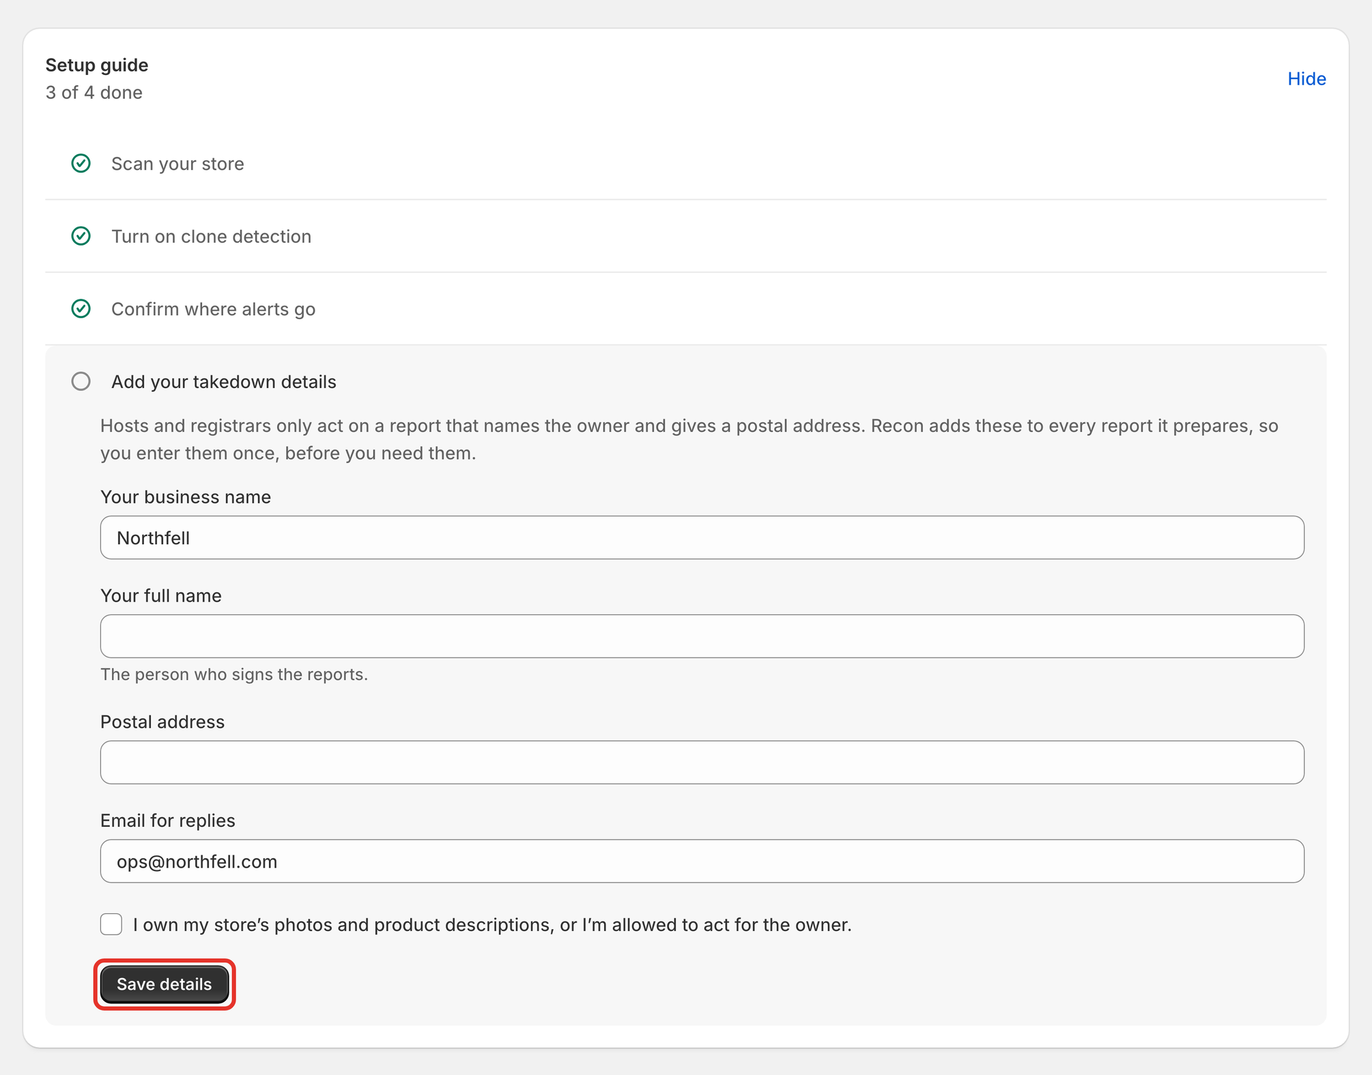Viewport: 1372px width, 1075px height.
Task: Expand the Confirm where alerts go step
Action: [x=686, y=309]
